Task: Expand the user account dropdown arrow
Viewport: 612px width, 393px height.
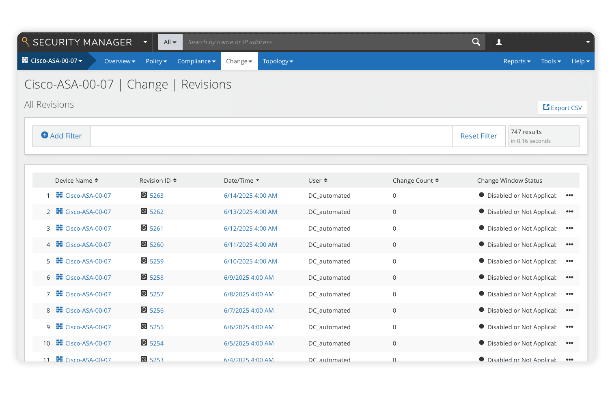Action: 588,42
